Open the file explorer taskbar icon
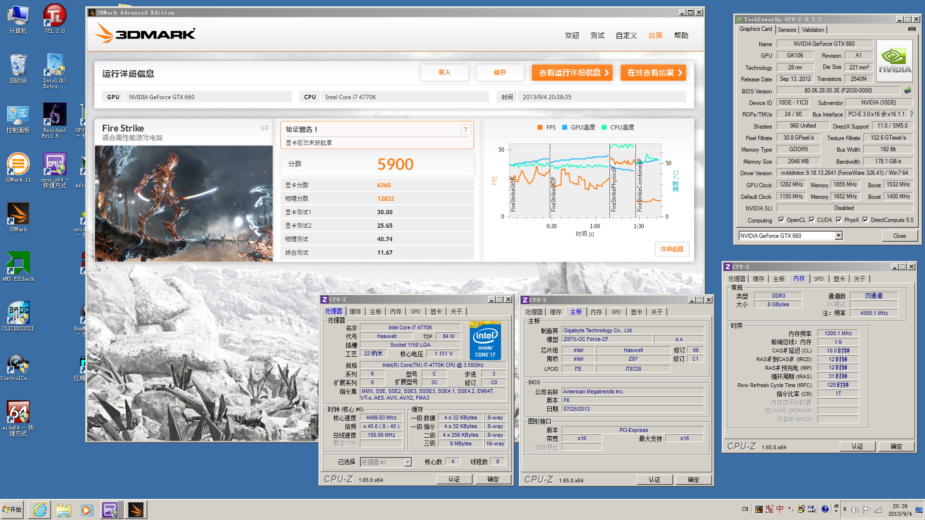This screenshot has width=925, height=520. 63,510
